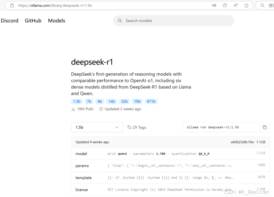Click the 387B size in template row
Viewport: 274px width, 197px height.
click(261, 177)
